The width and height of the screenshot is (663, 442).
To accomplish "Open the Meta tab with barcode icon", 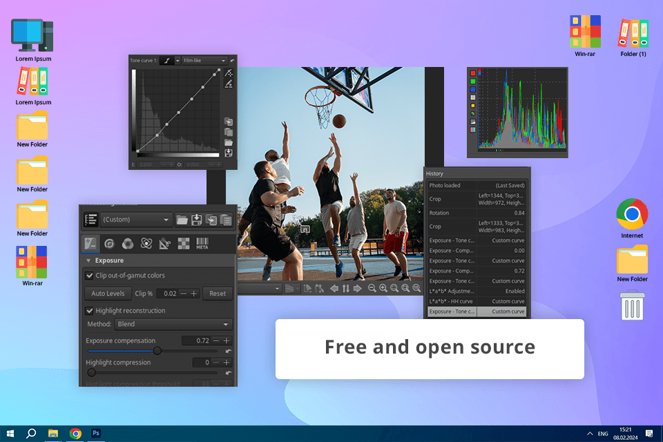I will pyautogui.click(x=202, y=244).
